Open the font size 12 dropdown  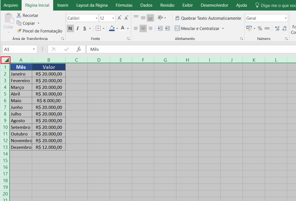pyautogui.click(x=113, y=18)
